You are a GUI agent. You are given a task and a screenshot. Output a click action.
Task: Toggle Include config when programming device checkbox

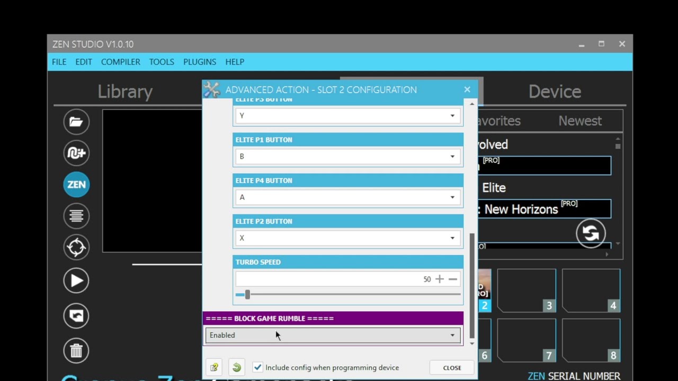(257, 367)
